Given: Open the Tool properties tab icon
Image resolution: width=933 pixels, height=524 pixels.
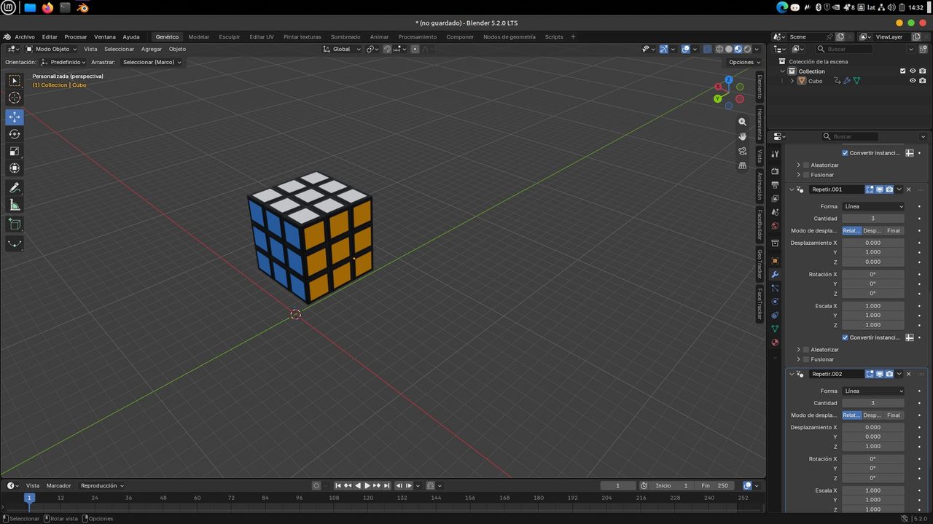Looking at the screenshot, I should pyautogui.click(x=775, y=154).
